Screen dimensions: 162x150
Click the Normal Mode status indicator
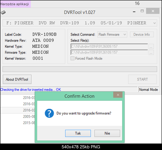point(148,90)
